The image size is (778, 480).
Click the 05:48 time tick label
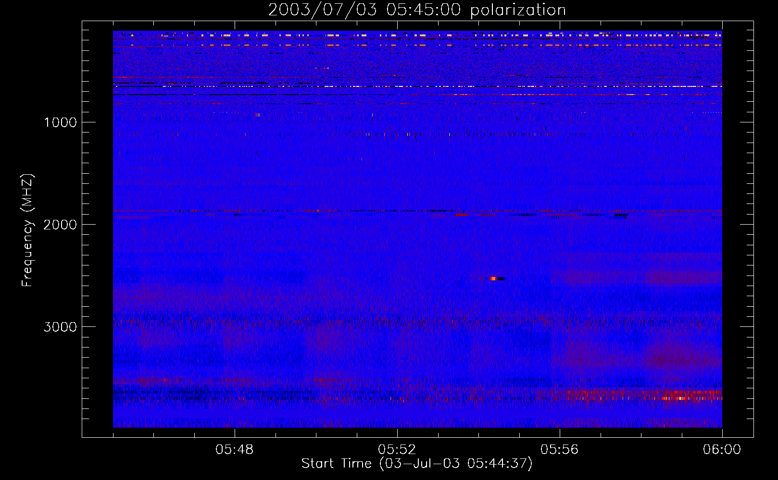235,450
